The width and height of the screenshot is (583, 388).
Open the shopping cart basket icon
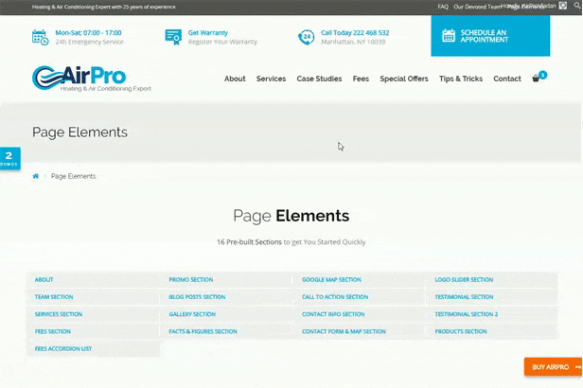[x=536, y=79]
